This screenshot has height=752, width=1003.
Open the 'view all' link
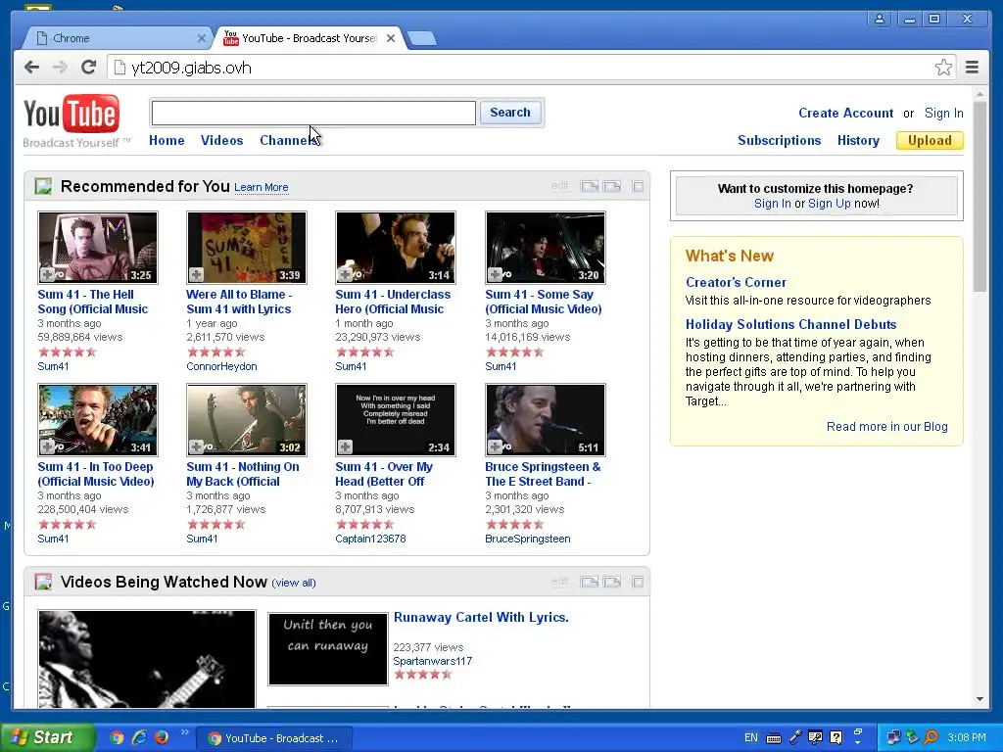click(x=294, y=583)
